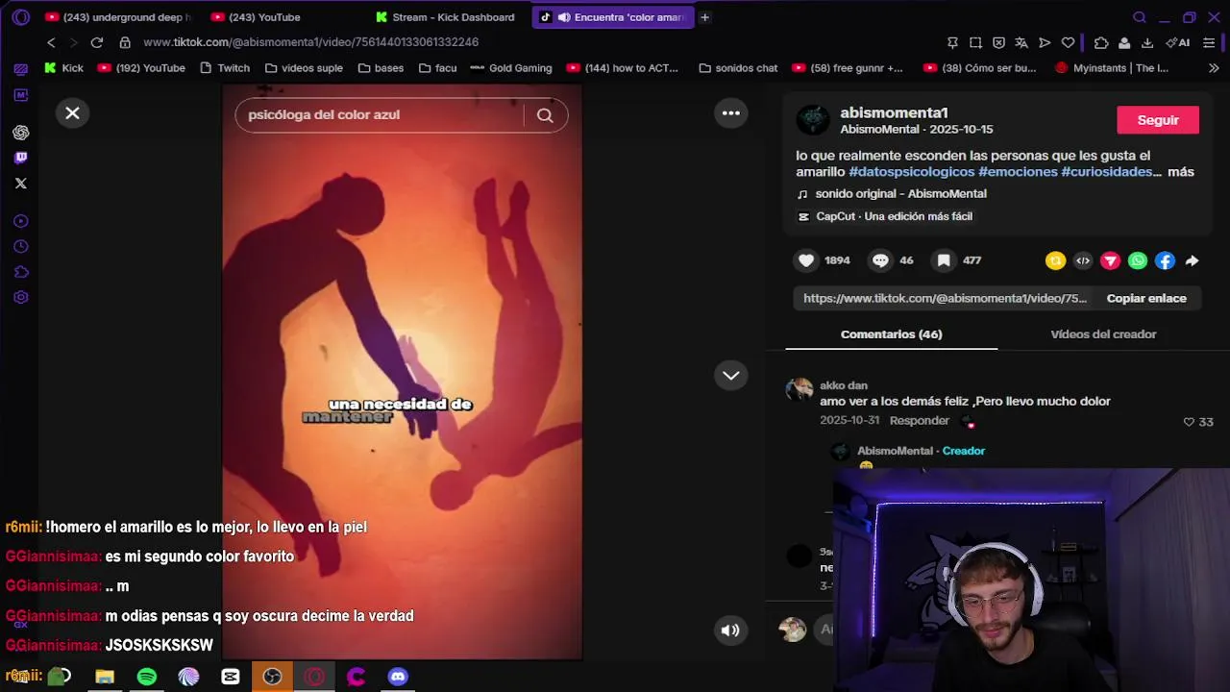This screenshot has height=692, width=1230.
Task: Expand more share options with arrow icon
Action: point(1192,260)
